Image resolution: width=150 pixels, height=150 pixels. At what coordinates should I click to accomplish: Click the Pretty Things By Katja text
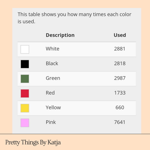pos(33,142)
